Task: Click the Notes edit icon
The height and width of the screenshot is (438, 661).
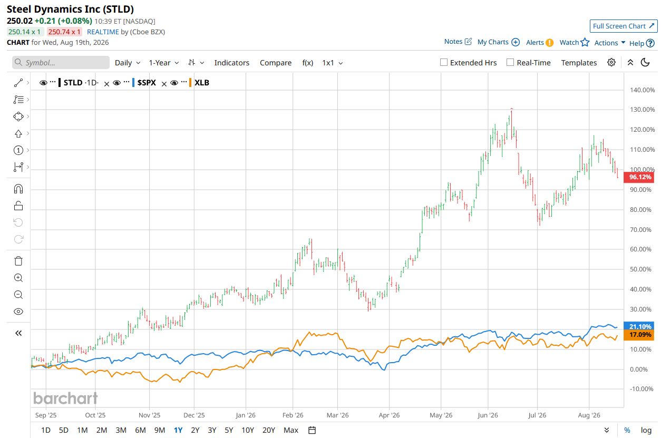Action: (x=468, y=42)
